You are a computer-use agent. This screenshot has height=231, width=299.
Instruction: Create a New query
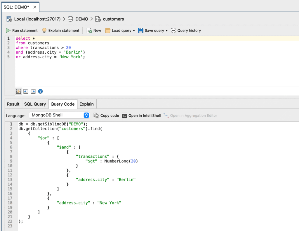pyautogui.click(x=93, y=30)
